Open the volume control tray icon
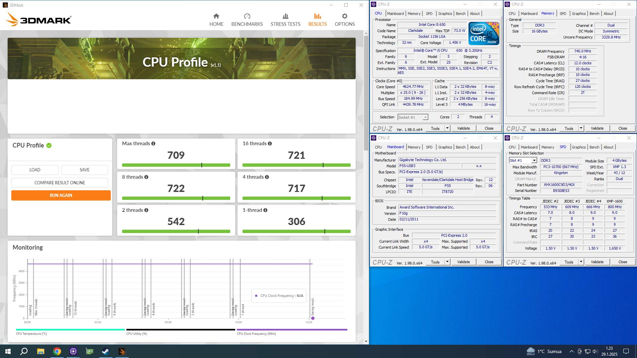637x358 pixels. click(x=595, y=351)
